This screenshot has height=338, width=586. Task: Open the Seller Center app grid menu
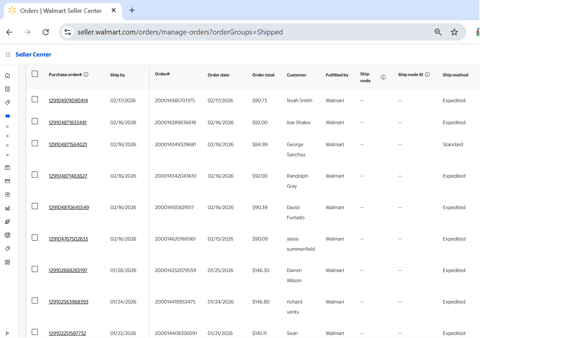click(x=8, y=54)
